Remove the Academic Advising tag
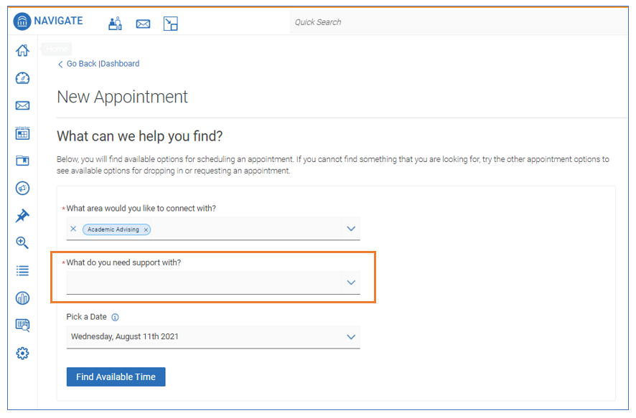 [x=146, y=229]
